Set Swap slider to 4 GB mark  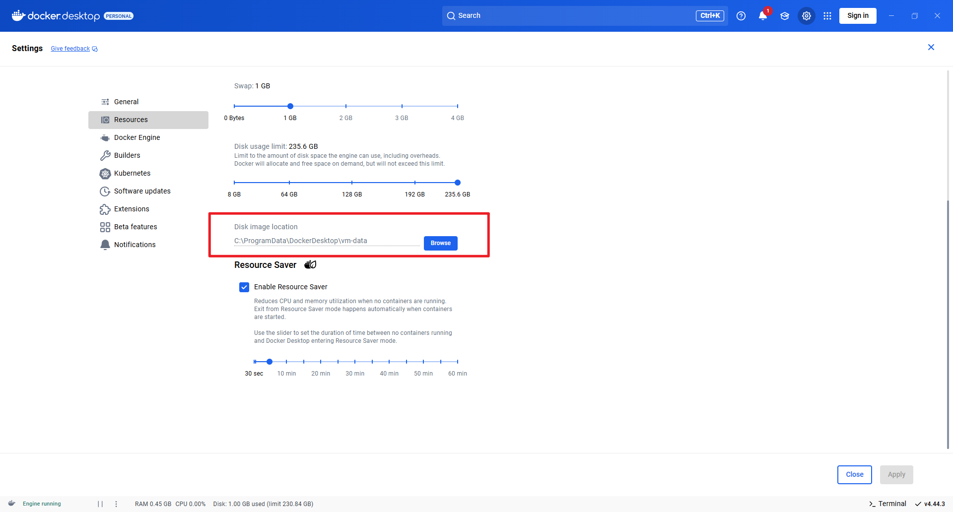tap(458, 106)
